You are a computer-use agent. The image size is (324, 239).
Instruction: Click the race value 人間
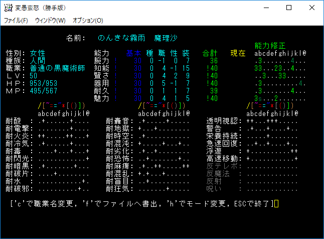pos(38,61)
